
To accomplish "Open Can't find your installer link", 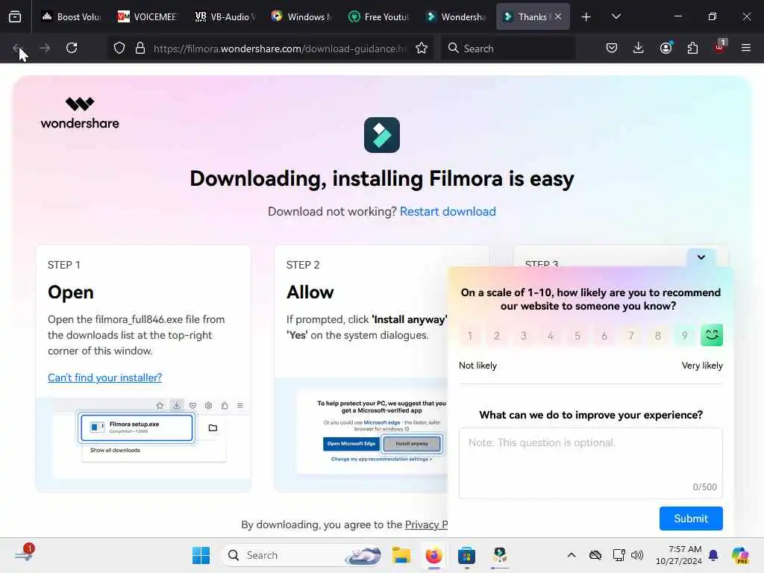I will click(104, 378).
